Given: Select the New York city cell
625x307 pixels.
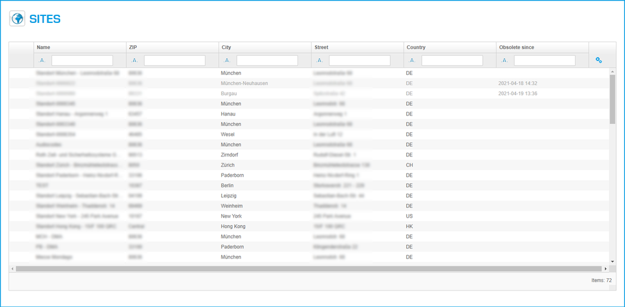Looking at the screenshot, I should [x=265, y=216].
